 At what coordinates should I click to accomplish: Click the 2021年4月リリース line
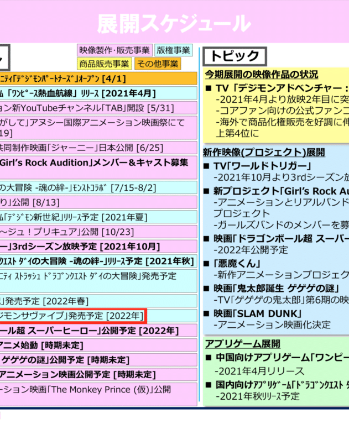(x=260, y=371)
